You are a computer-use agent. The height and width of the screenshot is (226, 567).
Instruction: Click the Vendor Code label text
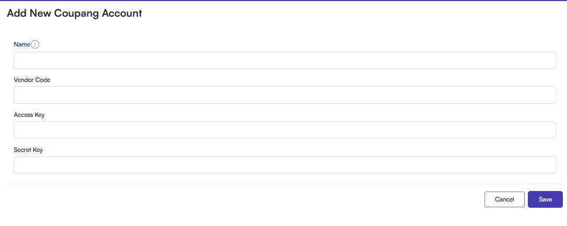[x=32, y=80]
